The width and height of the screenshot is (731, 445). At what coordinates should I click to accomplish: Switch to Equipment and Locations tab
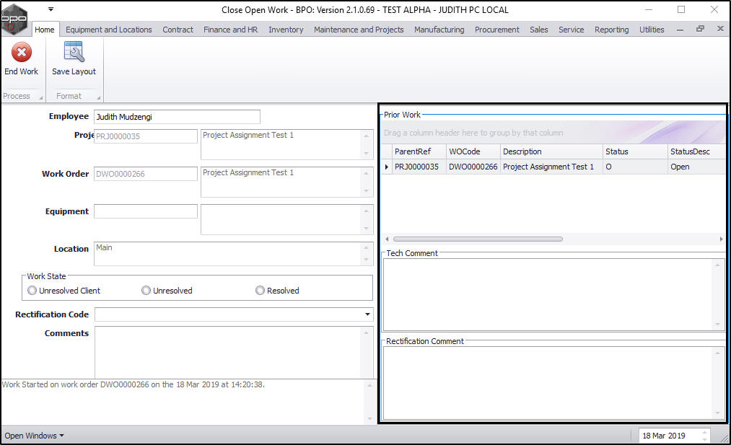point(109,30)
